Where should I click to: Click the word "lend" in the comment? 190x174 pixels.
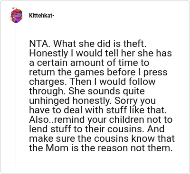38,129
